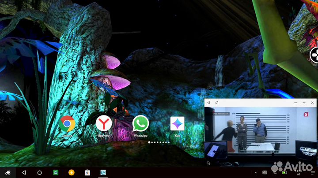Viewport: 318px width, 178px height.
Task: Open WhatsApp from the home screen
Action: click(140, 123)
